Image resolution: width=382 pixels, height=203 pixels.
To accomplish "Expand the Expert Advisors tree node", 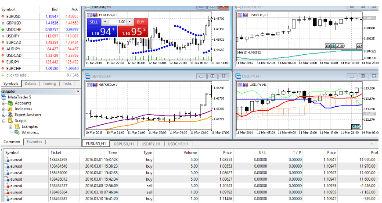I will coord(4,115).
